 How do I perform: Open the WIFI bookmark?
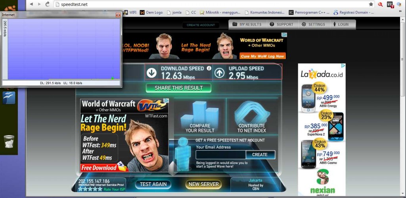coord(130,12)
